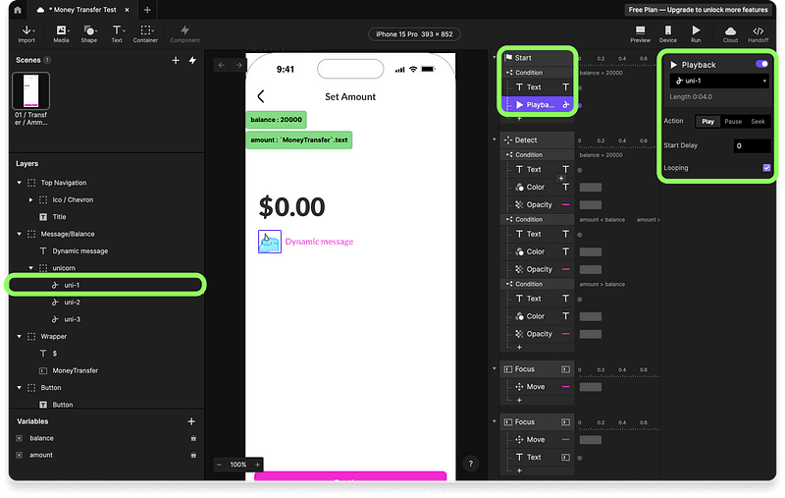Go back with left arrow in canvas
Viewport: 785px width, 498px height.
[x=222, y=65]
